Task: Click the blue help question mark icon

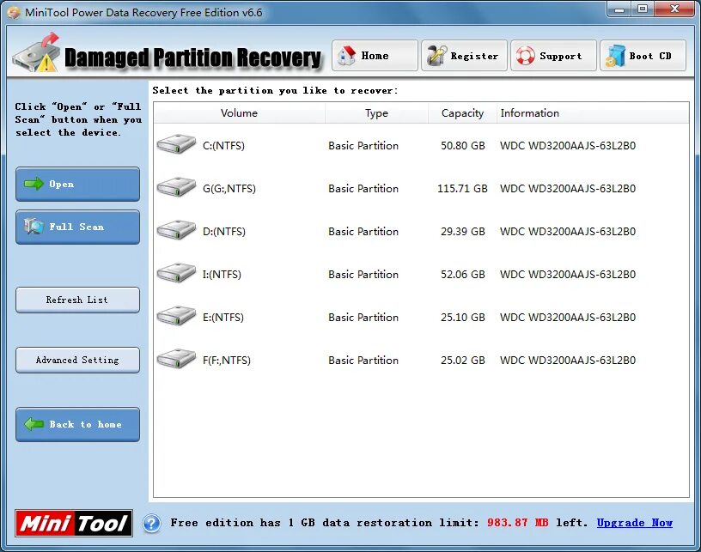Action: coord(151,523)
